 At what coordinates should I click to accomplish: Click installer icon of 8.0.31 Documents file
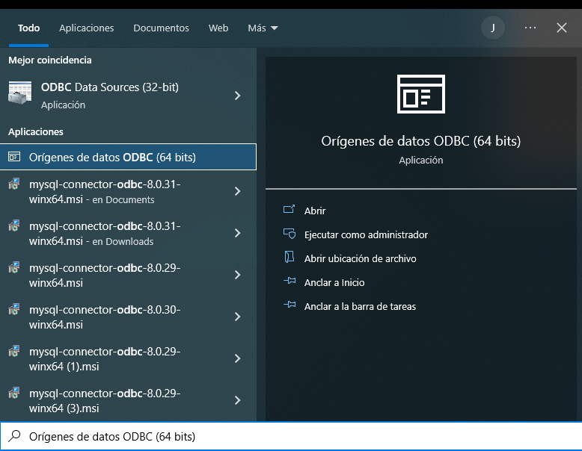point(14,184)
